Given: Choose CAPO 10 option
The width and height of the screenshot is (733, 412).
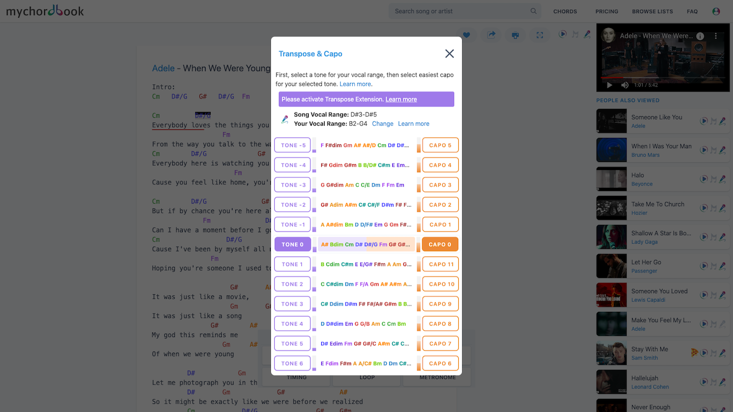Looking at the screenshot, I should pos(440,284).
